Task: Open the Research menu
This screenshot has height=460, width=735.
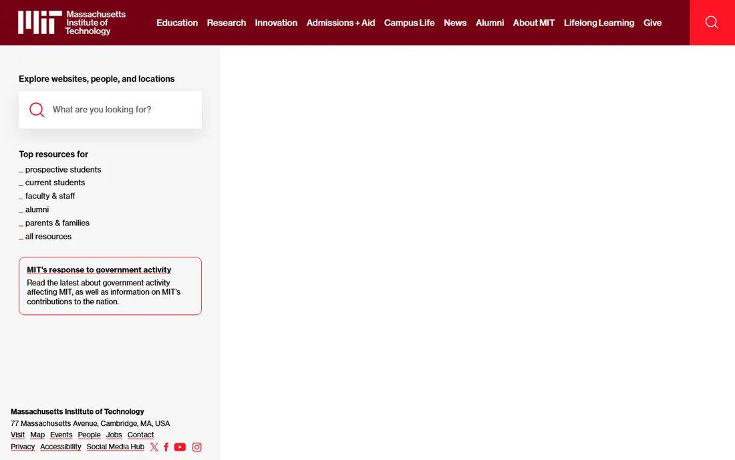Action: click(x=227, y=23)
